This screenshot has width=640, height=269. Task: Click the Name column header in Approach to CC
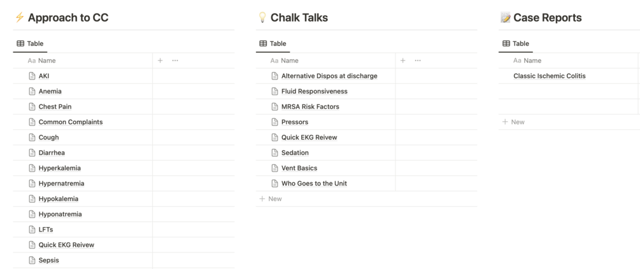pyautogui.click(x=46, y=60)
